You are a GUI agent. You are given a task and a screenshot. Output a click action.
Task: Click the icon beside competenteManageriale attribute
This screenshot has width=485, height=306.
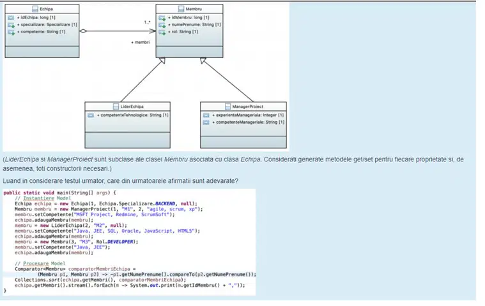click(x=206, y=122)
